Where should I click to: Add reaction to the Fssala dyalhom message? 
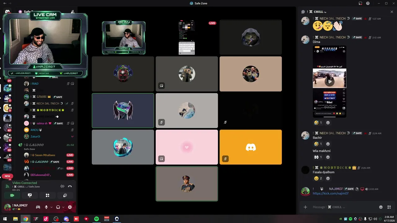pyautogui.click(x=328, y=178)
